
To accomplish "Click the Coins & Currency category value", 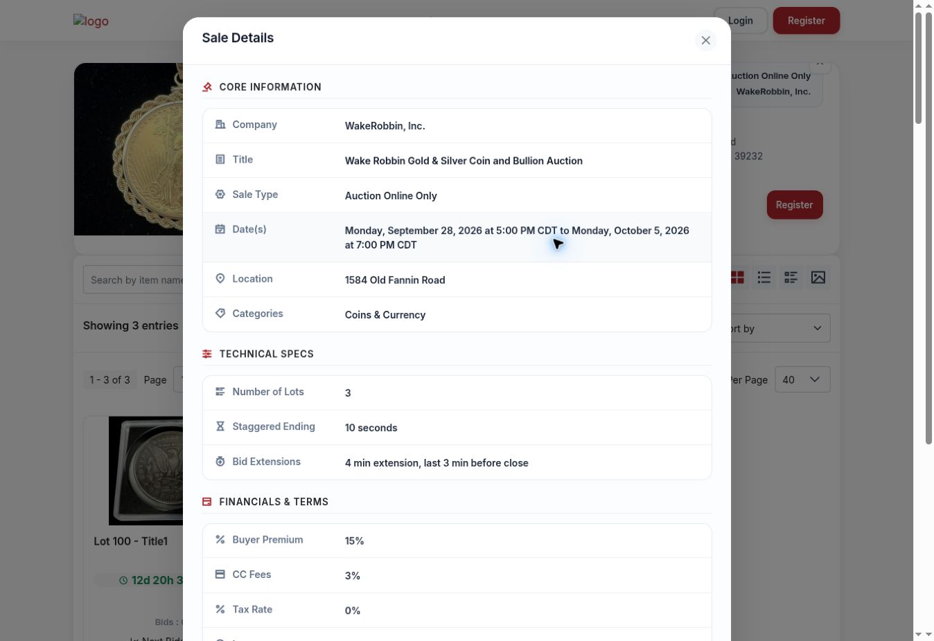I will click(x=385, y=315).
